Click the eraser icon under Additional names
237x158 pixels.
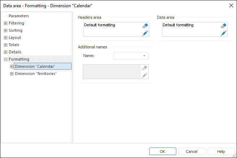(x=145, y=68)
